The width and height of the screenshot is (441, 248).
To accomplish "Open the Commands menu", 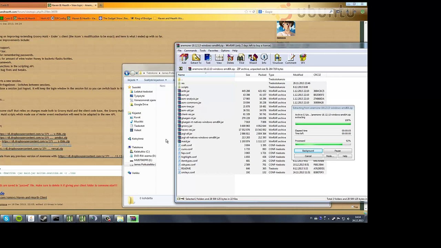I will pyautogui.click(x=190, y=51).
